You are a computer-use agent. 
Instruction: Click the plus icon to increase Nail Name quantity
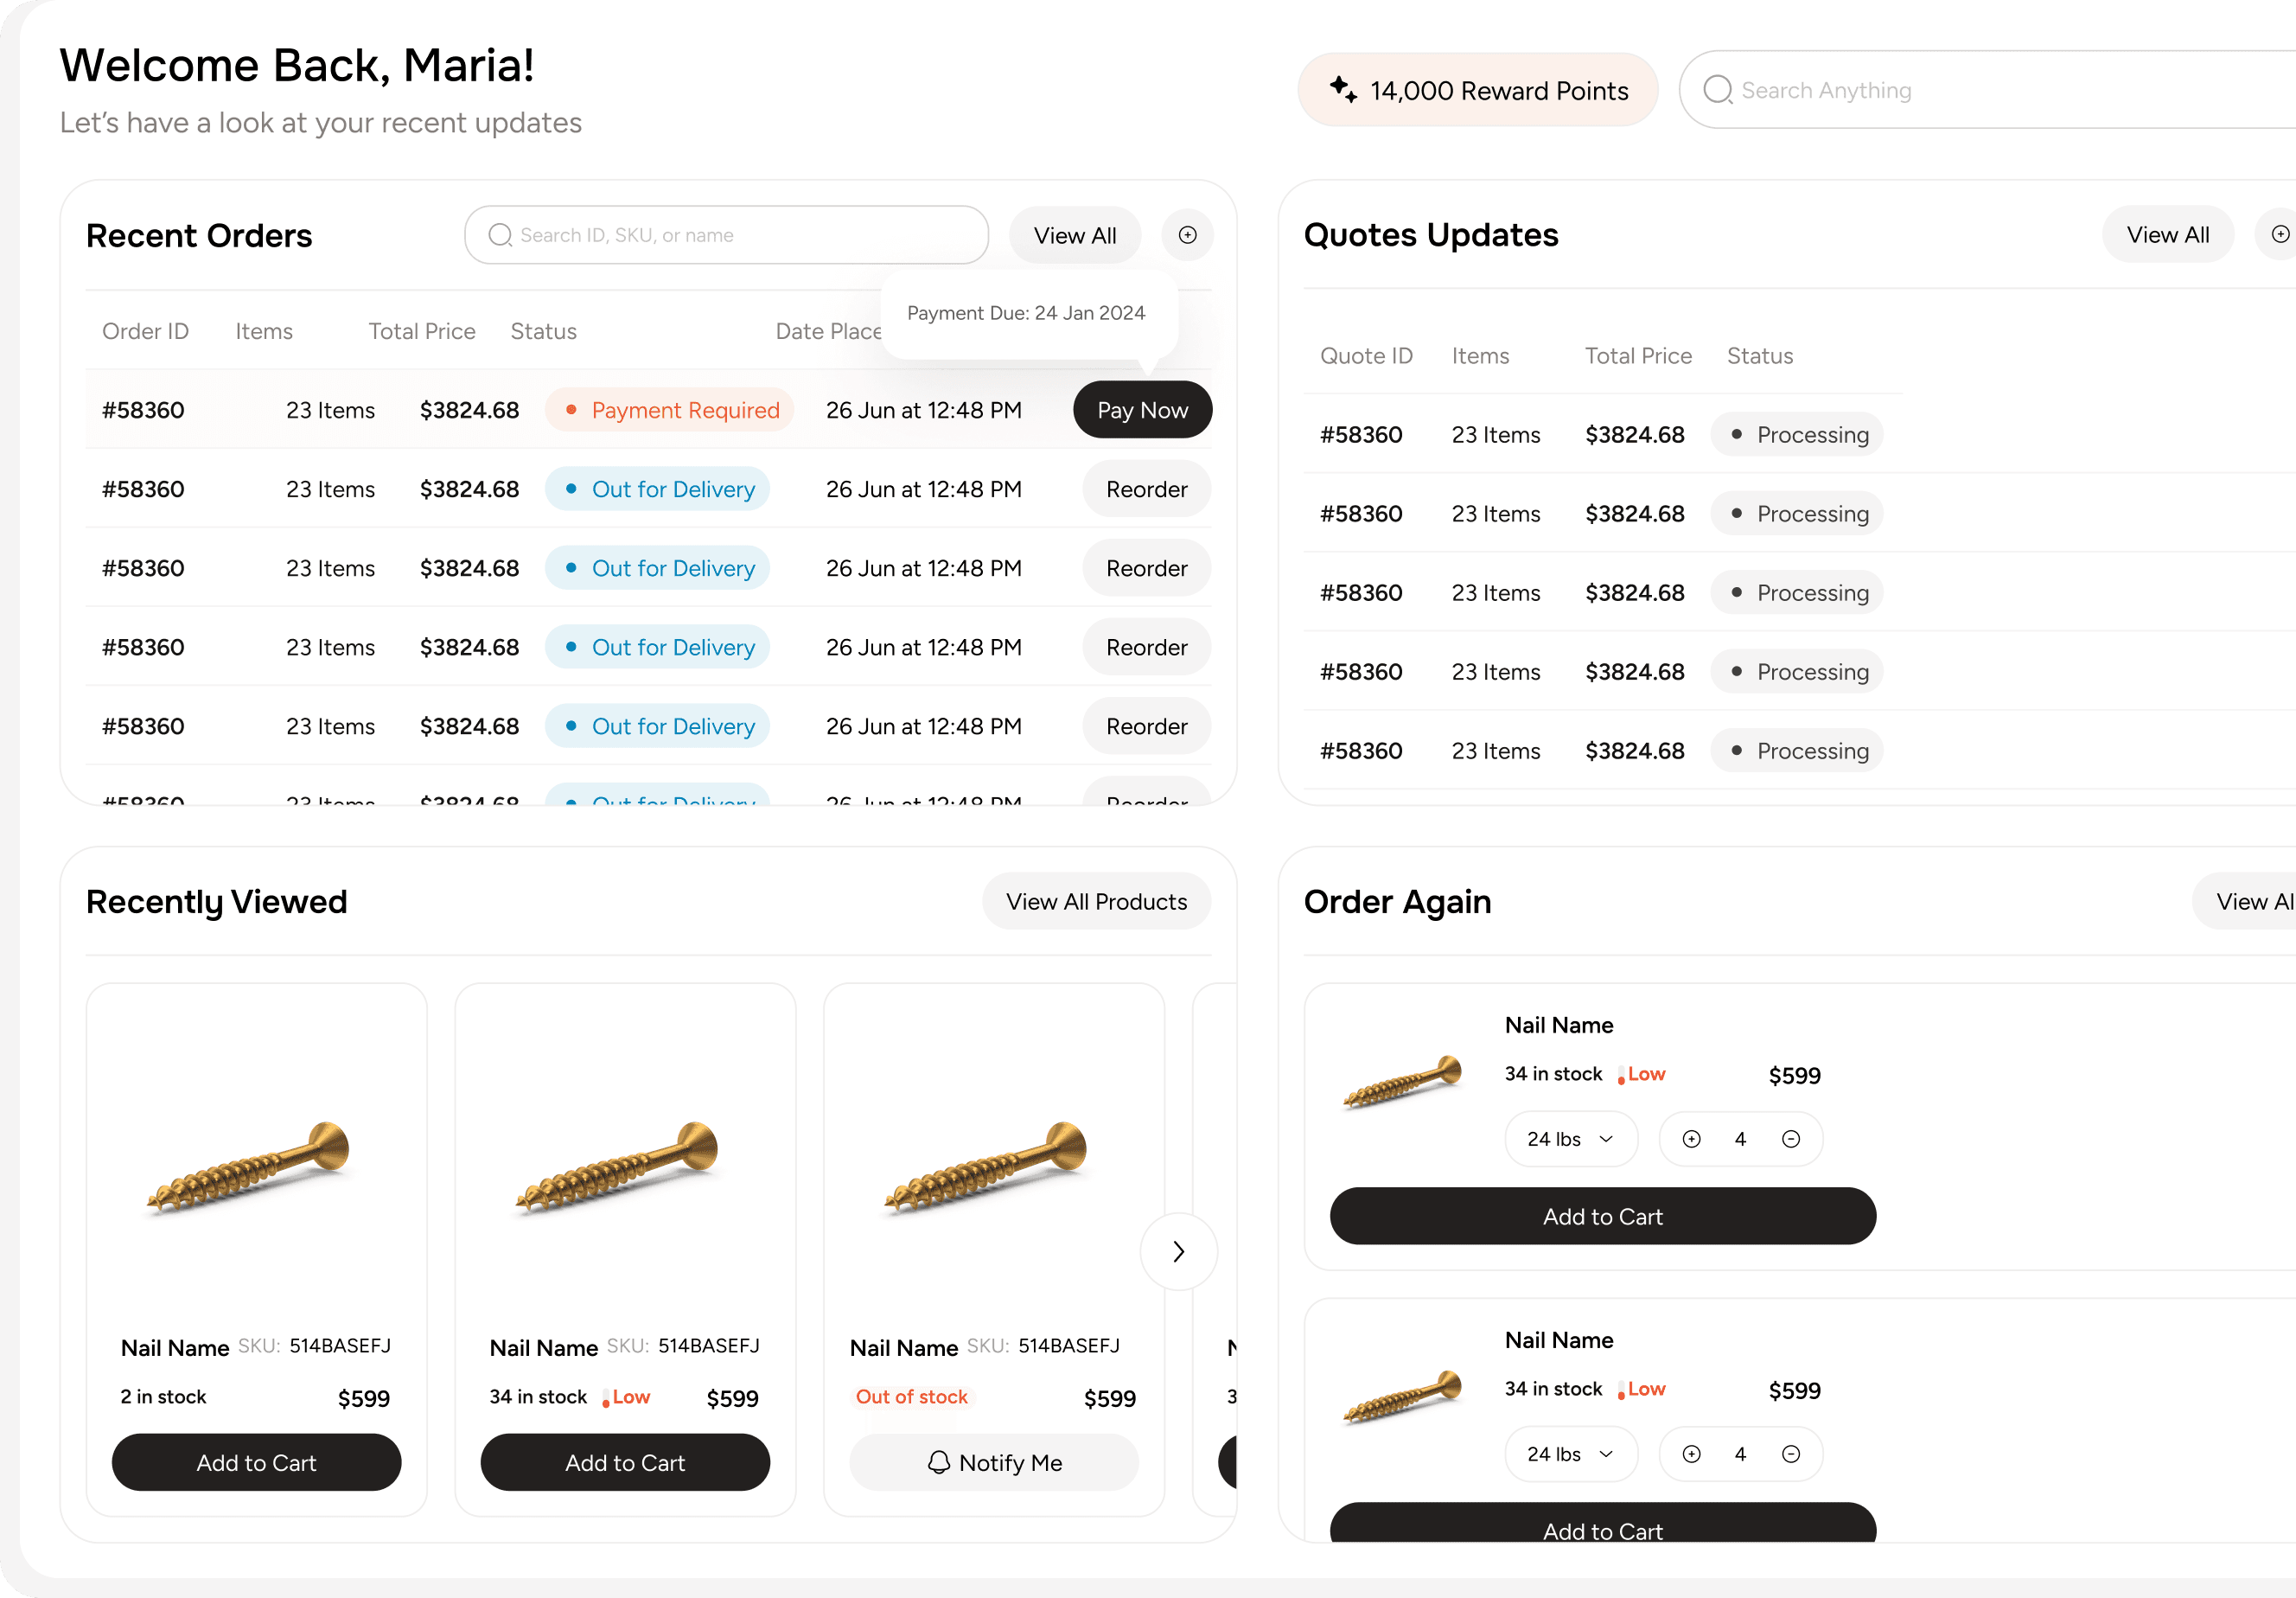tap(1692, 1138)
